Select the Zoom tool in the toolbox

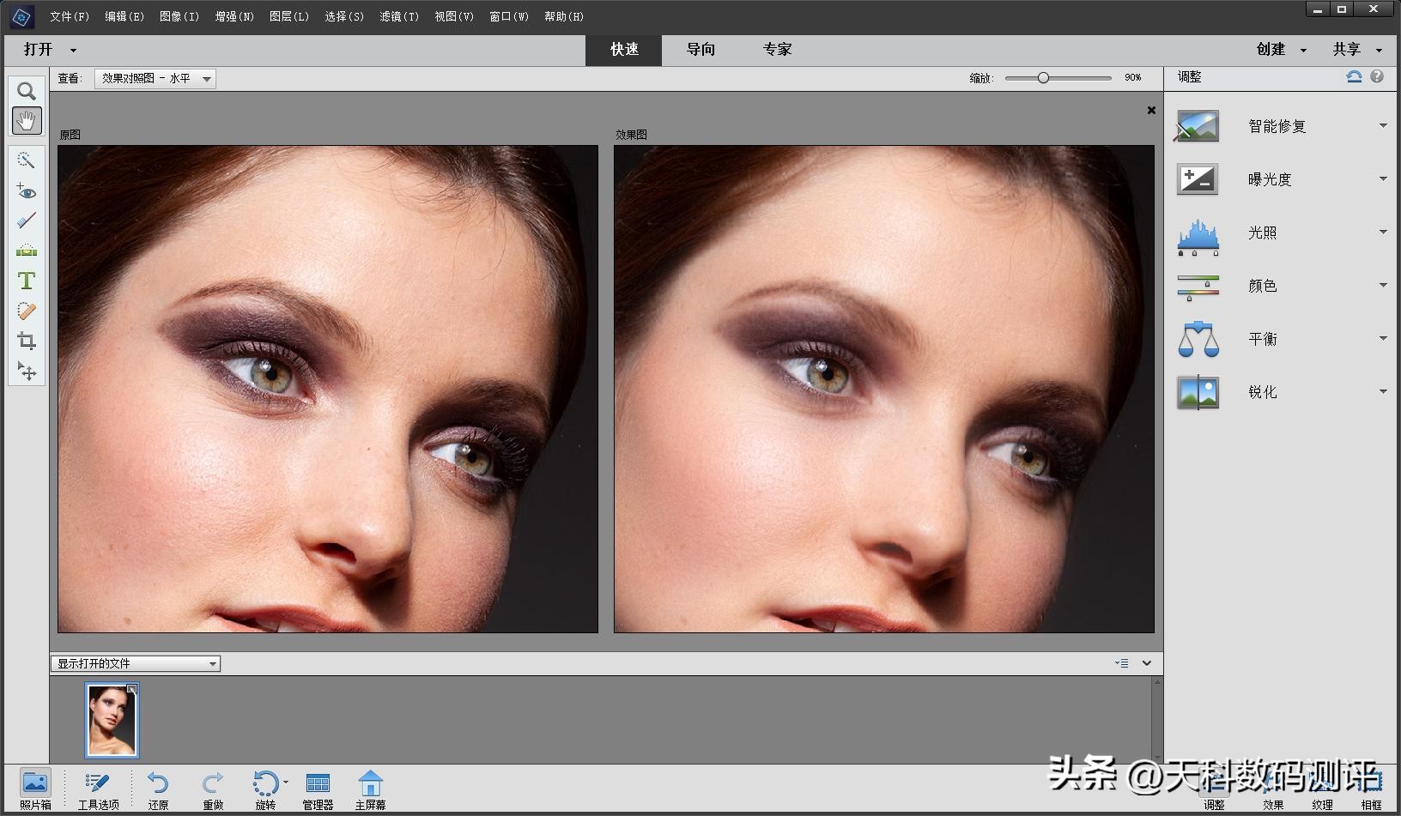click(27, 91)
